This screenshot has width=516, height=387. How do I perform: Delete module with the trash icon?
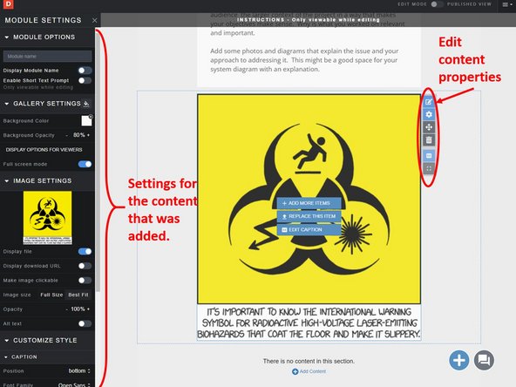[429, 139]
